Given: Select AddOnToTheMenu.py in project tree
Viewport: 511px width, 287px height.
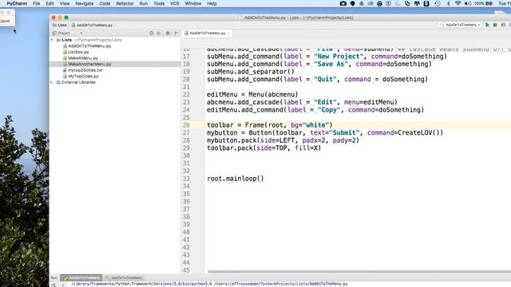Looking at the screenshot, I should [89, 46].
